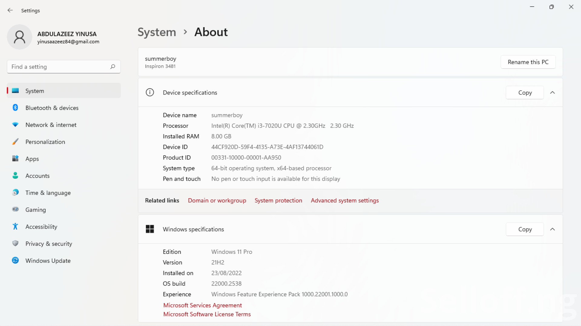Click the Edition value Windows 11 Pro
581x326 pixels.
[231, 252]
